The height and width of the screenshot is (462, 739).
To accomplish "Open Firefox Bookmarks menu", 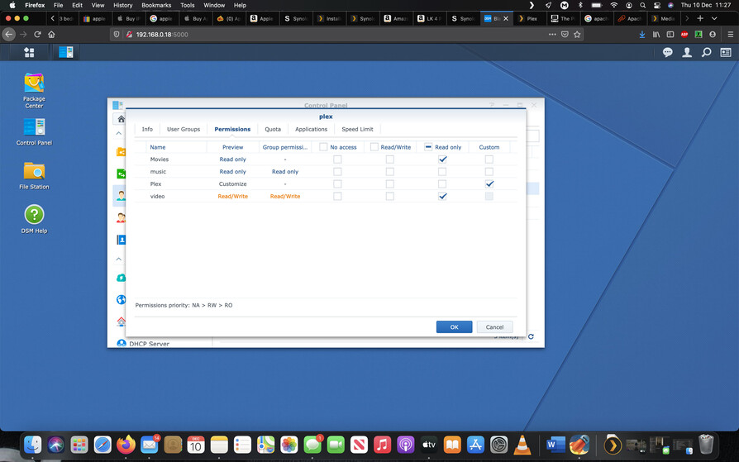I will tap(156, 5).
